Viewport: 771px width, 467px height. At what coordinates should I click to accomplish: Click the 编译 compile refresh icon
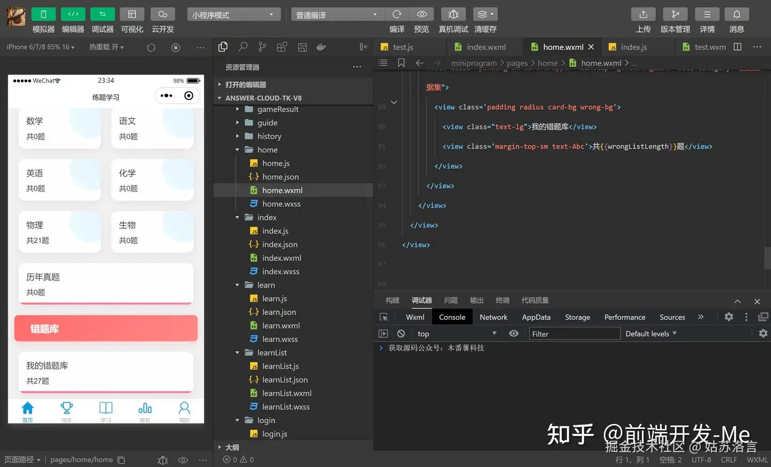pyautogui.click(x=397, y=14)
